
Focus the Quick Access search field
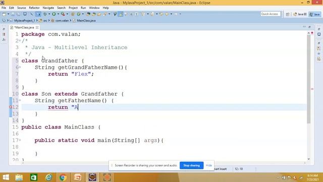(271, 14)
